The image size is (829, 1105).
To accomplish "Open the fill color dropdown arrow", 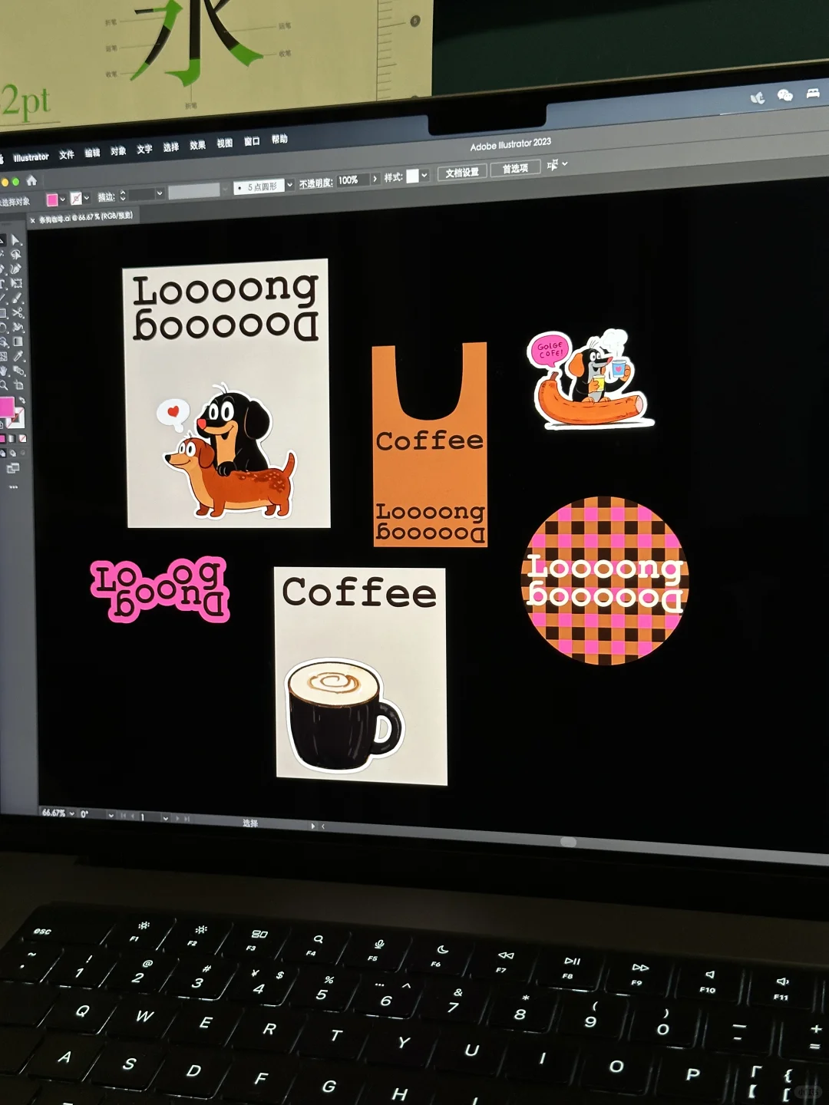I will pyautogui.click(x=63, y=199).
